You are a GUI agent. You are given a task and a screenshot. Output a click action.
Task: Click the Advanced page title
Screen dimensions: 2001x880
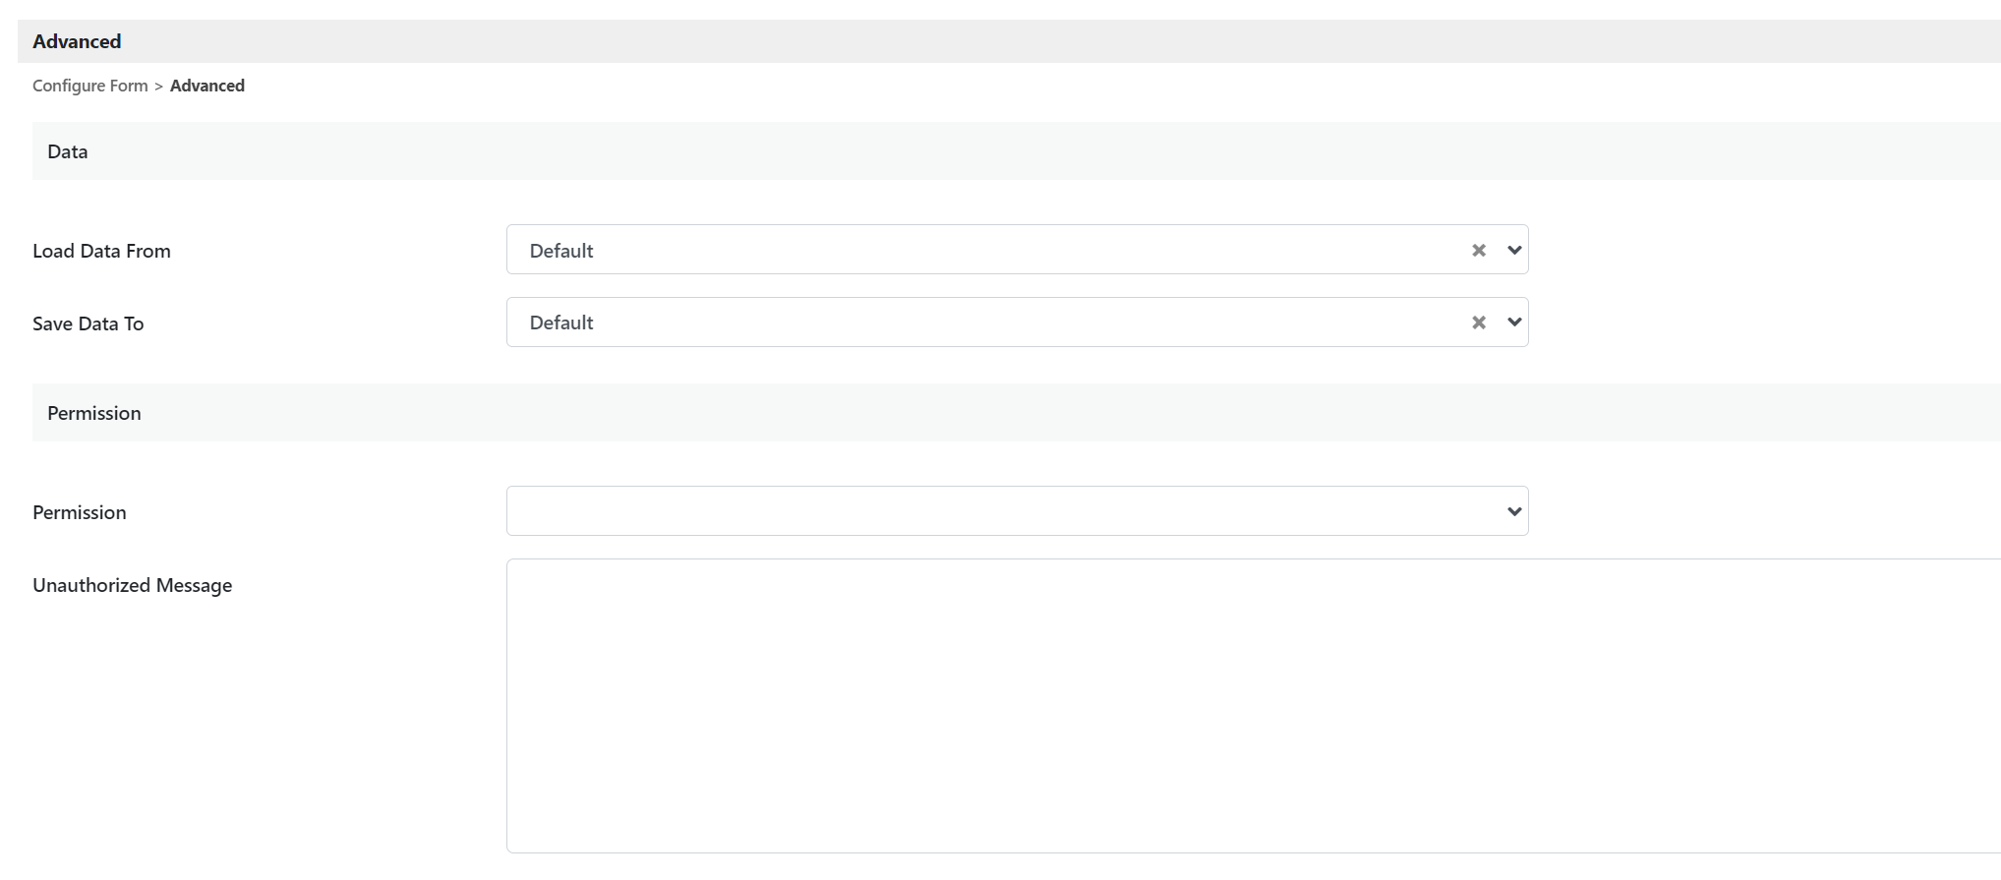[x=77, y=41]
